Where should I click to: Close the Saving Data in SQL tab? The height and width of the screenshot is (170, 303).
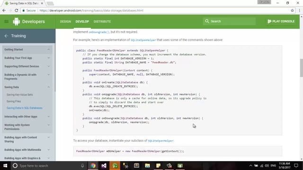coord(42,3)
